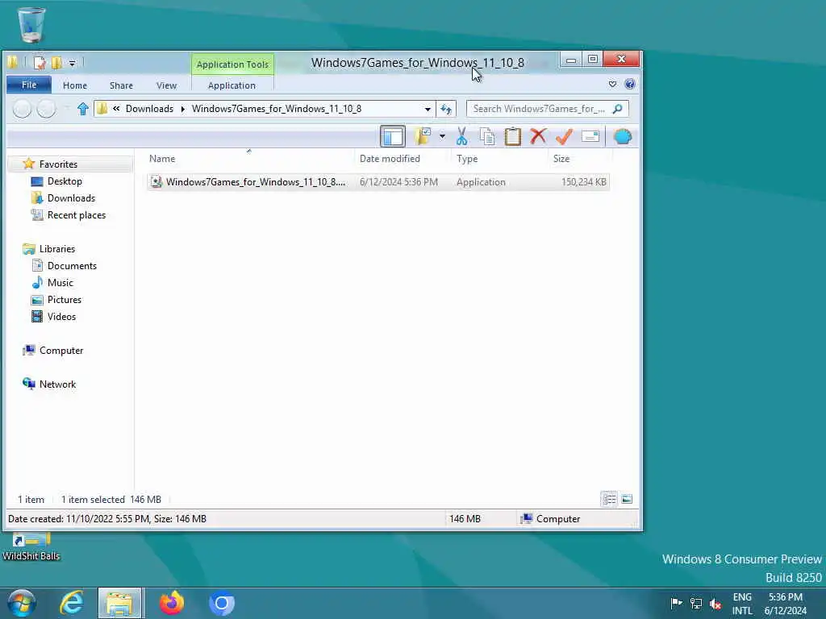Paste using the clipboard icon
This screenshot has height=619, width=826.
tap(512, 136)
